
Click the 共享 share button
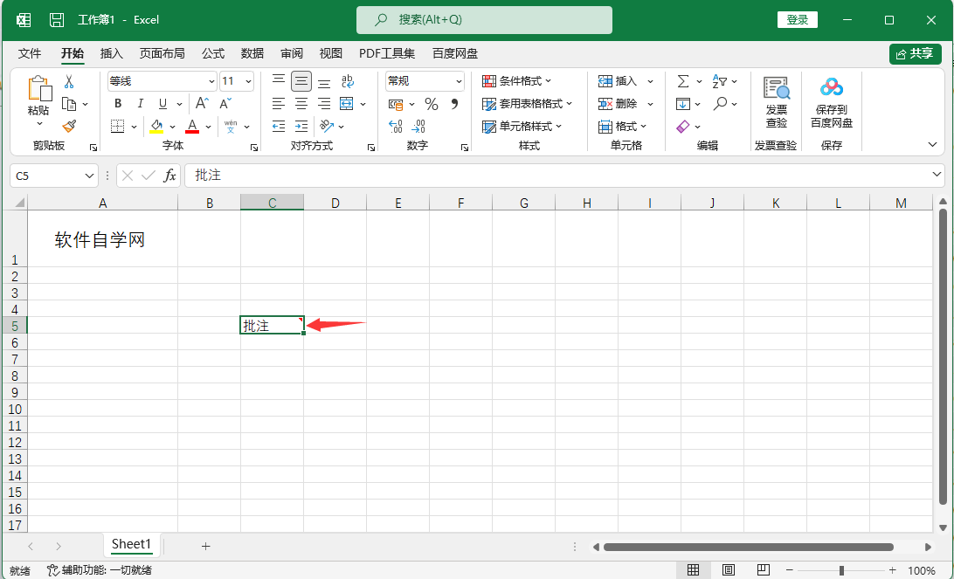click(916, 53)
